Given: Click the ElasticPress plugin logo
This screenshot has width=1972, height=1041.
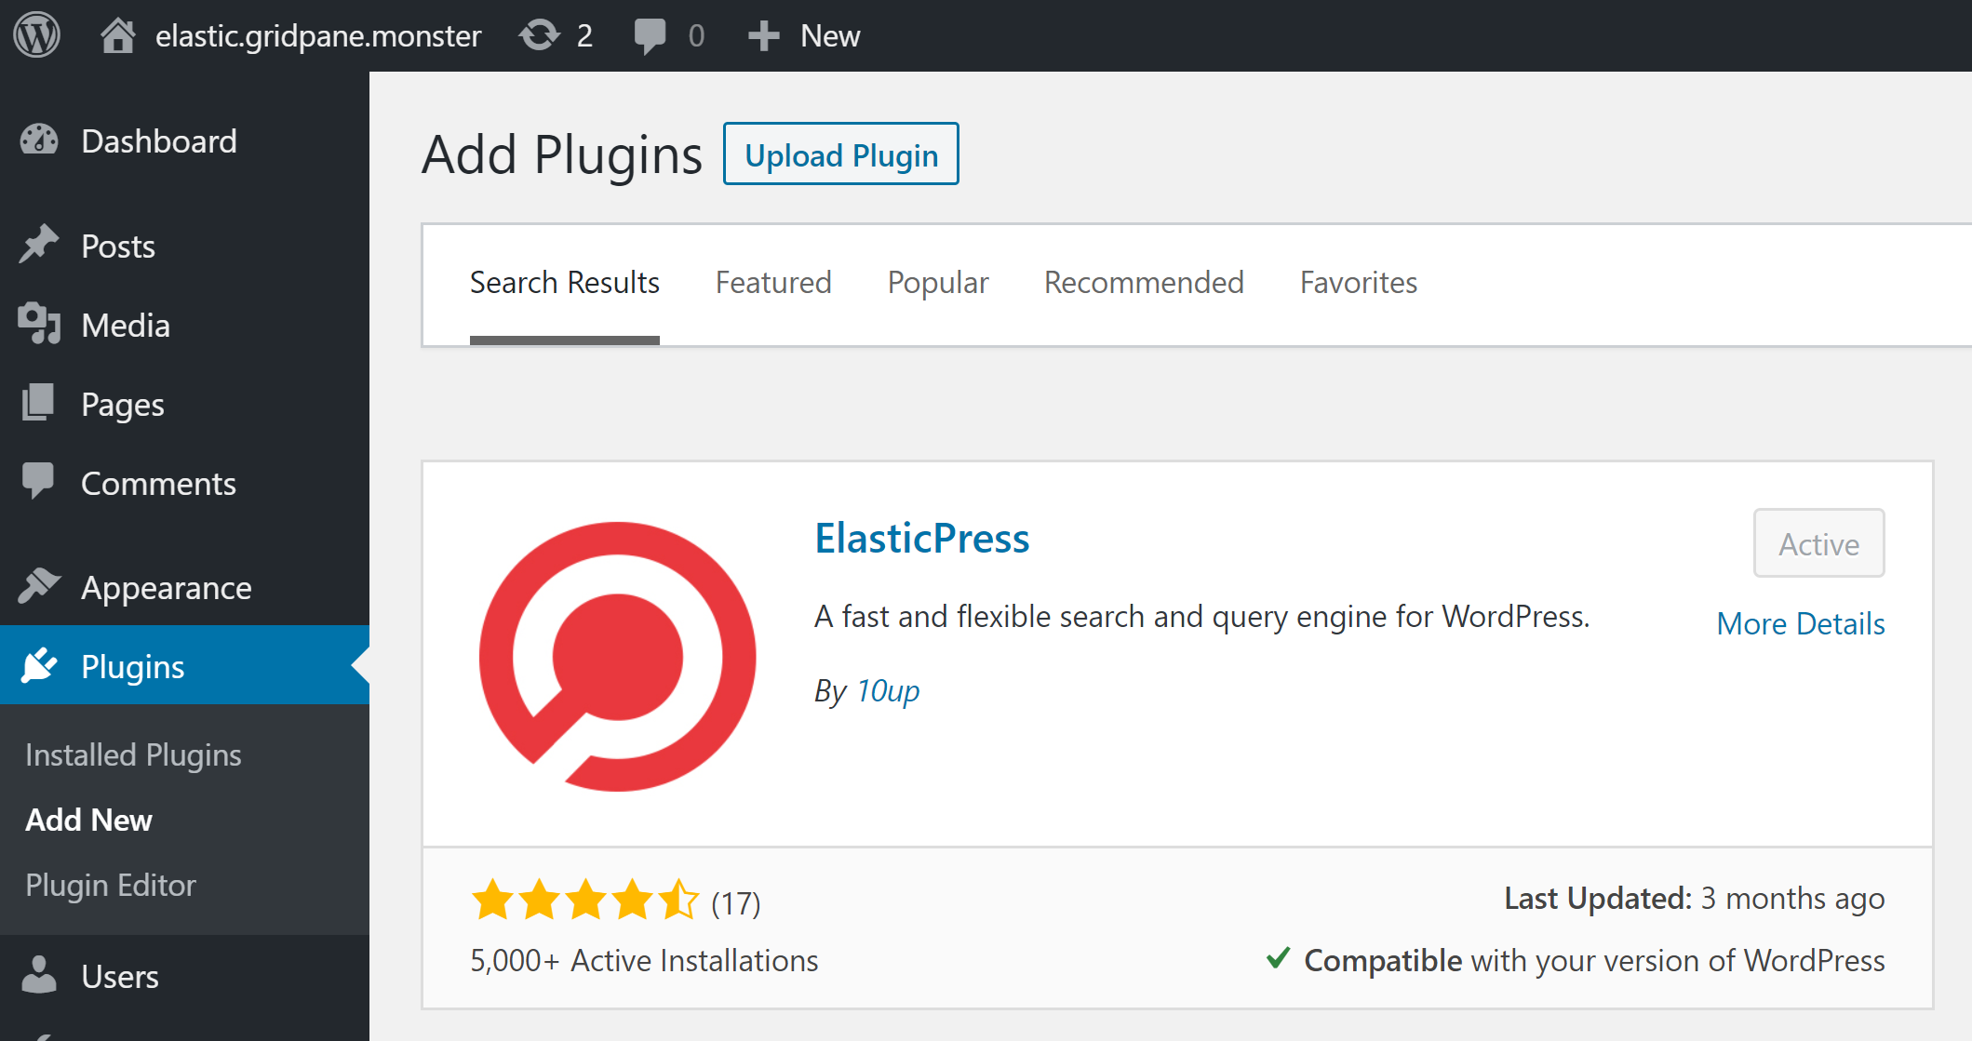Looking at the screenshot, I should coord(618,657).
